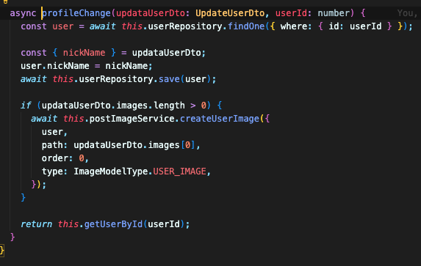Click userRepository in the findOne line
Image resolution: width=421 pixels, height=266 pixels.
[x=185, y=26]
